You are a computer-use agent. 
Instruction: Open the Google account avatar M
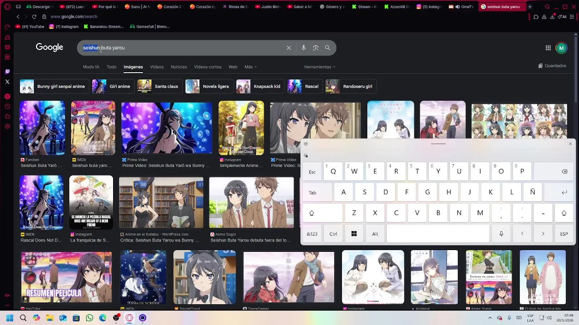click(561, 48)
